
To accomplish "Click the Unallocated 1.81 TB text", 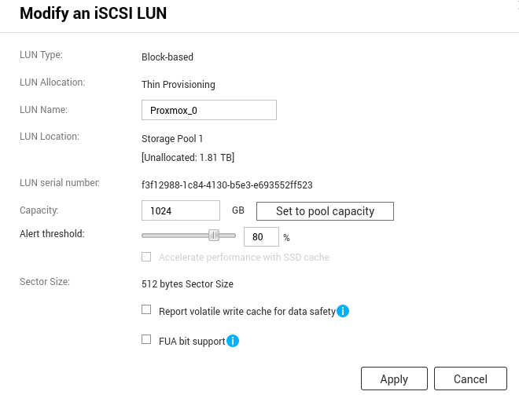I will coord(188,157).
